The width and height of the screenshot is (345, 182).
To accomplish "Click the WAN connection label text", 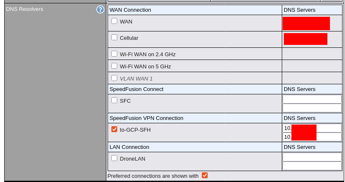I will click(x=126, y=21).
